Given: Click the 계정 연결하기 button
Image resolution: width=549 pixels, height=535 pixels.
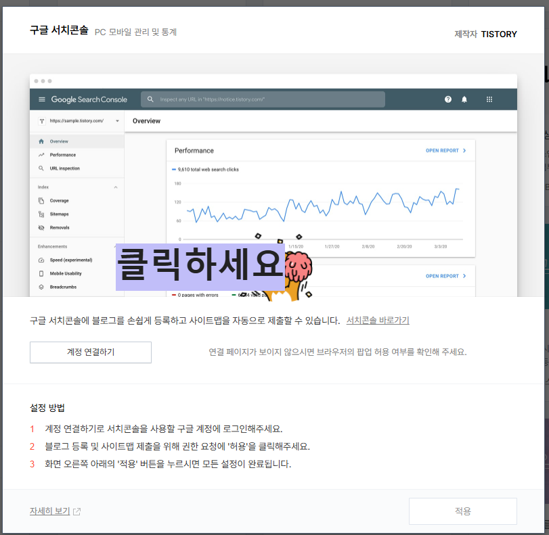Looking at the screenshot, I should point(90,352).
